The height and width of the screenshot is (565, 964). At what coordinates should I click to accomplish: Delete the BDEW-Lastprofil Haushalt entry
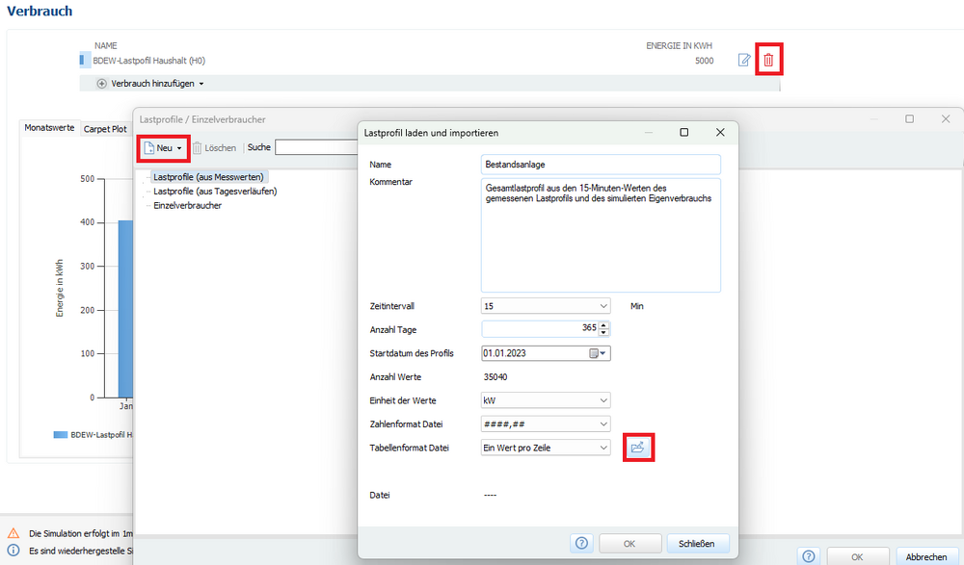point(768,61)
